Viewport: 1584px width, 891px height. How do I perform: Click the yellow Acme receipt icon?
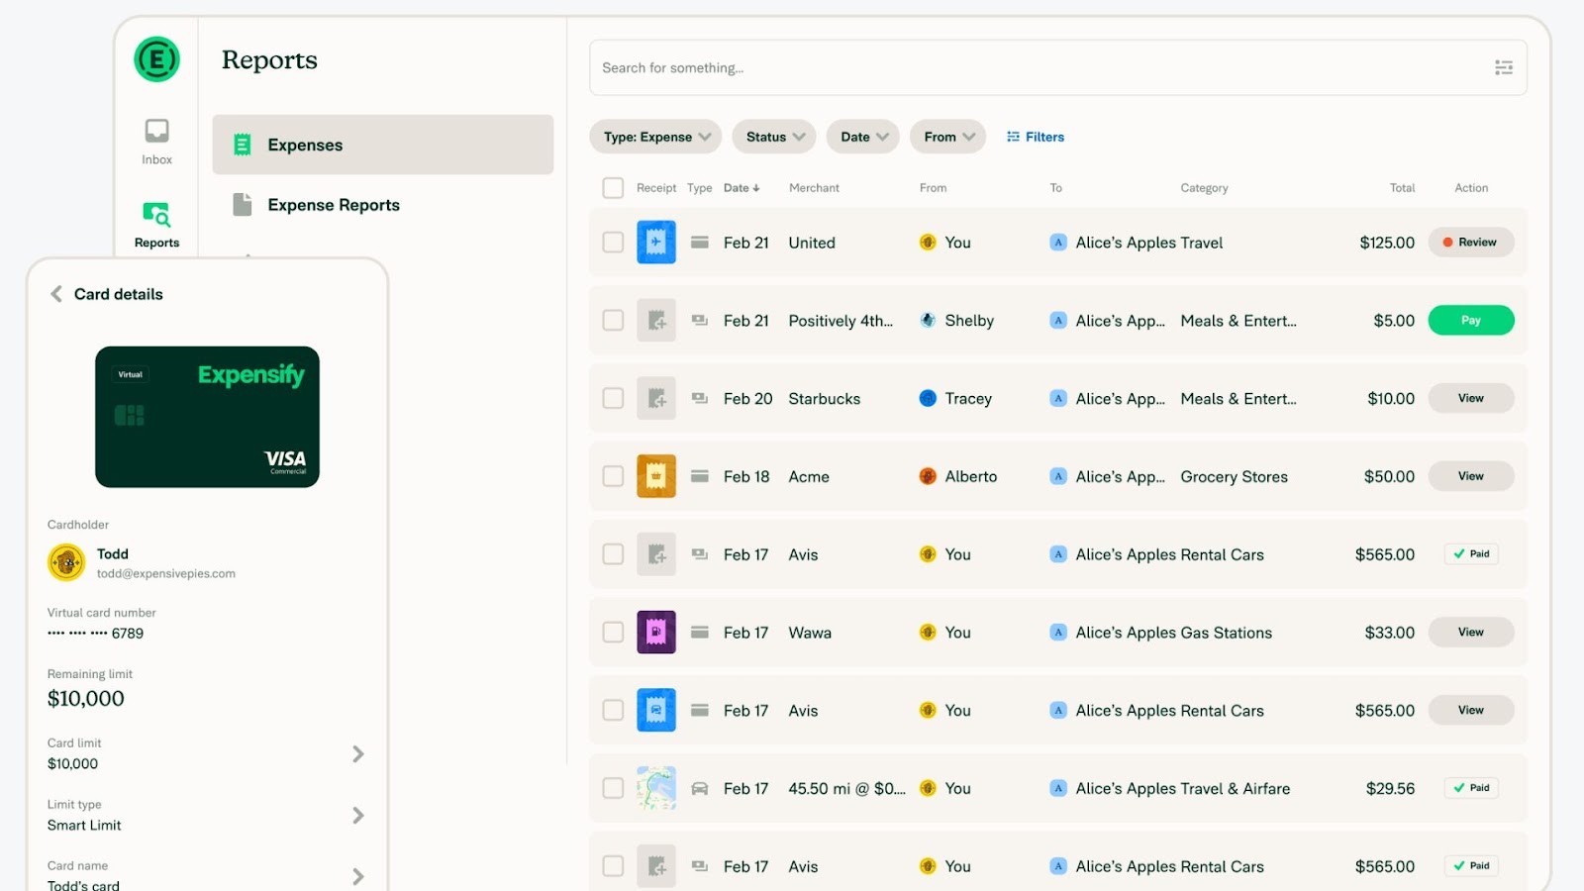pyautogui.click(x=655, y=476)
